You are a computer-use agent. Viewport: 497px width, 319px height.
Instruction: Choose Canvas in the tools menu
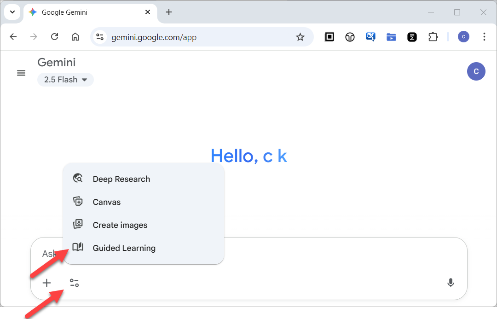[143, 202]
